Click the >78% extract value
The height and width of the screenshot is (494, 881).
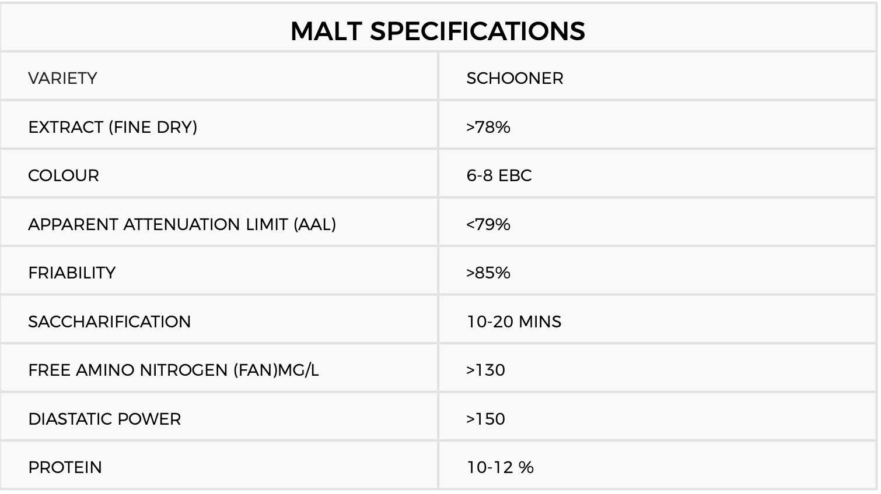click(488, 127)
